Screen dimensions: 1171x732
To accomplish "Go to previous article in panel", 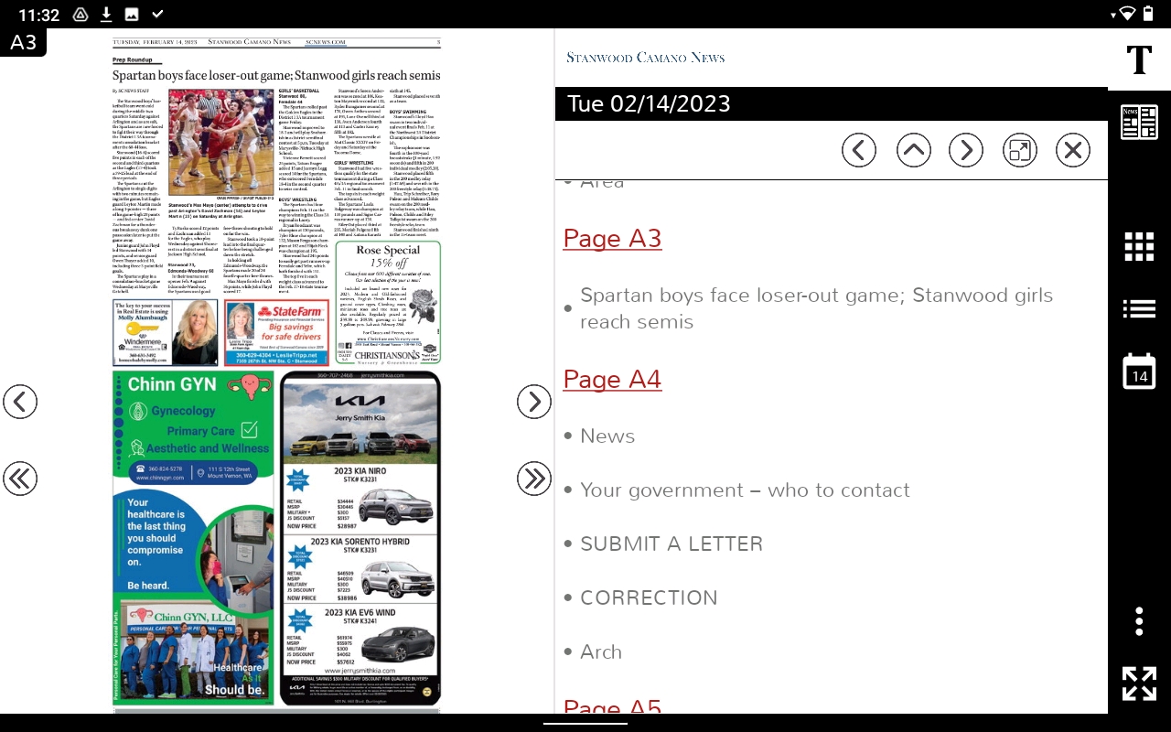I will [x=859, y=150].
